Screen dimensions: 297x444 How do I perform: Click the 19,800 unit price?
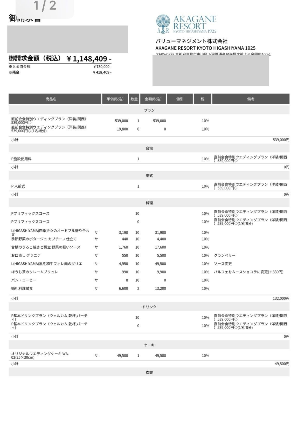pyautogui.click(x=122, y=129)
